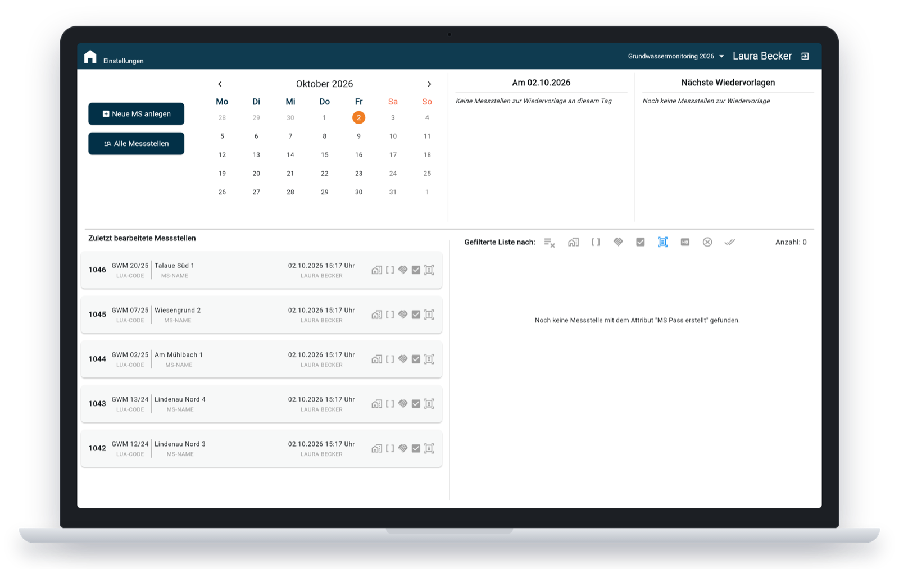Filter list by the square brackets icon
This screenshot has height=569, width=899.
pos(596,242)
